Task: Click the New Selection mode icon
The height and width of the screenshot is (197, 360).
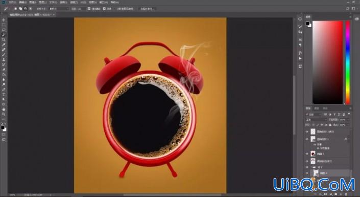Action: 15,9
